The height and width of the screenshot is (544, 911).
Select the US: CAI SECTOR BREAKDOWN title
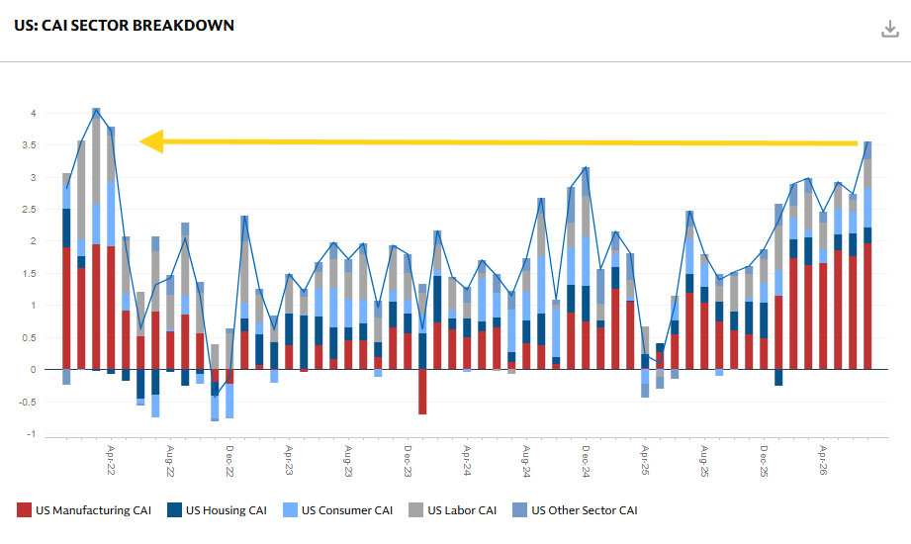click(x=125, y=26)
